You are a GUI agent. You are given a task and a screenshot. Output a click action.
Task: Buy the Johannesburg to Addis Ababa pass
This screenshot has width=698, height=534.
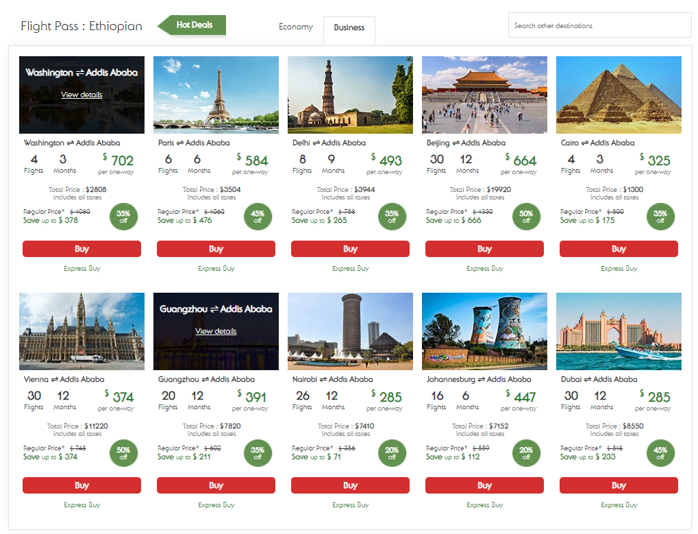coord(485,485)
